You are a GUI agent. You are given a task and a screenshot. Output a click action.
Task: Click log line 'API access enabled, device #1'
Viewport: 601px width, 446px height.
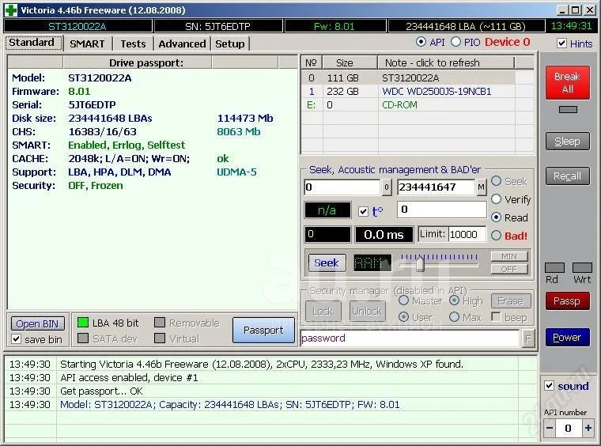pos(129,378)
